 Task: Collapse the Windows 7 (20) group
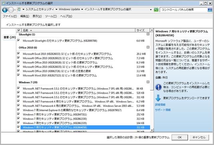(x=148, y=82)
